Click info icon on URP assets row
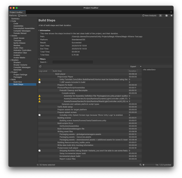Image resolution: width=182 pixels, height=178 pixels. click(x=40, y=82)
